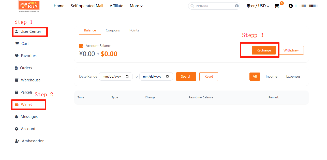327x160 pixels.
Task: Open the user profile avatar icon
Action: pyautogui.click(x=291, y=6)
